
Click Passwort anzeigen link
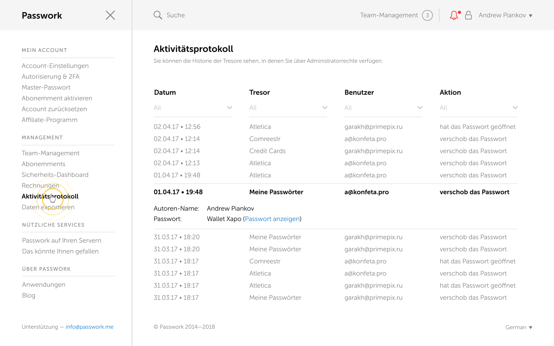pos(272,219)
